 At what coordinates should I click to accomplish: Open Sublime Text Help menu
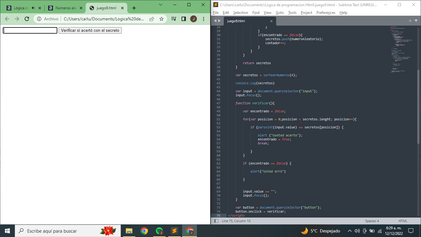point(343,13)
